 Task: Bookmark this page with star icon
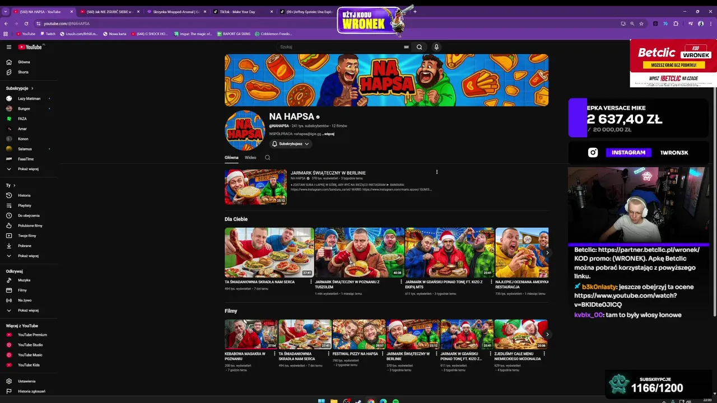pyautogui.click(x=641, y=24)
